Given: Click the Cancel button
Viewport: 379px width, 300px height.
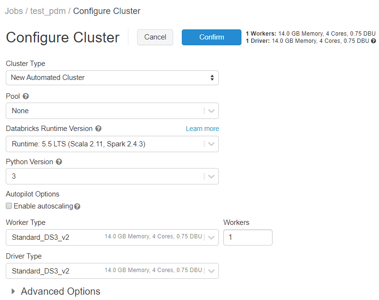Looking at the screenshot, I should click(155, 37).
